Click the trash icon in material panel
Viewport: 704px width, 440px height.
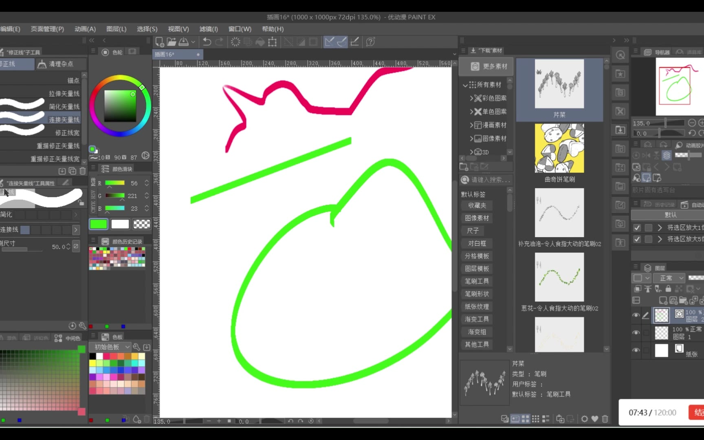tap(605, 419)
